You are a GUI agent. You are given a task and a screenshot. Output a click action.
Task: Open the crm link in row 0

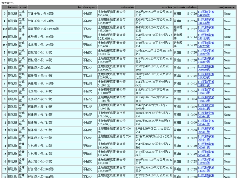click(206, 13)
